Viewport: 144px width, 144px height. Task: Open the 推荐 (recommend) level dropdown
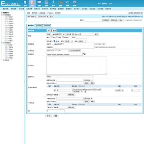(x=68, y=41)
